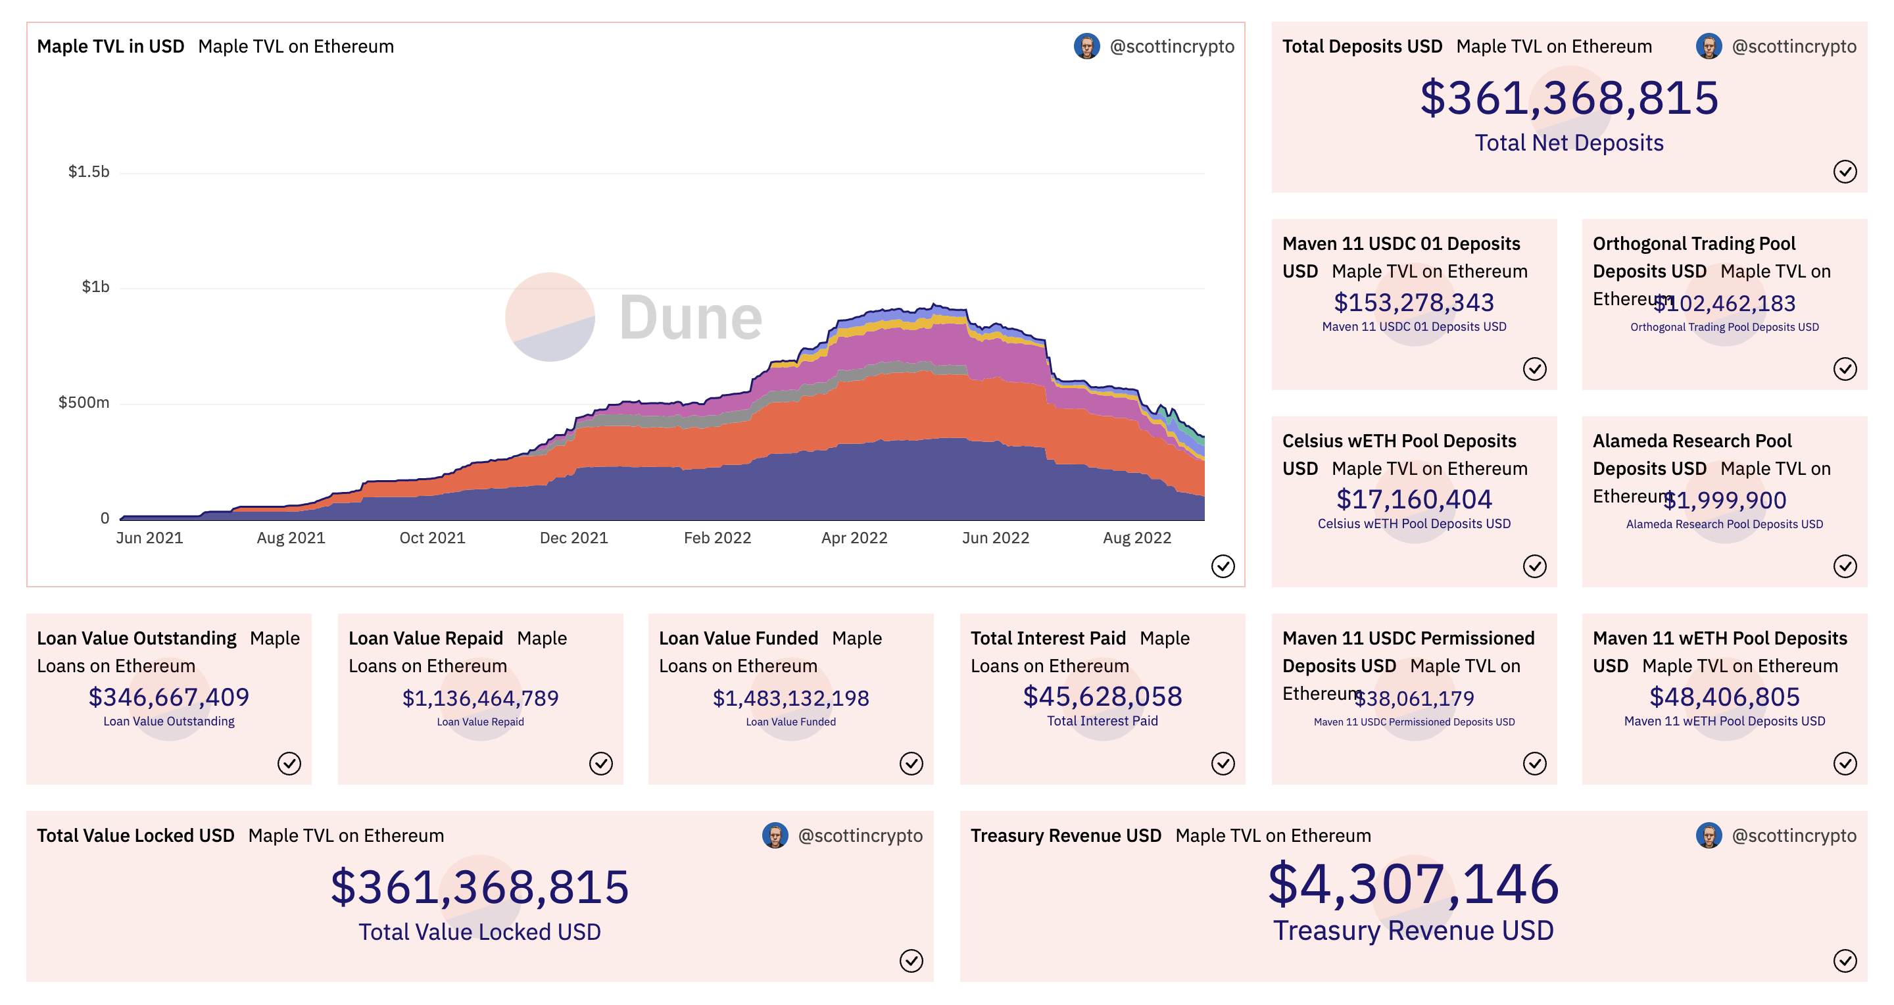The width and height of the screenshot is (1894, 1005).
Task: Click the Jun 2021 x-axis label
Action: coord(149,538)
